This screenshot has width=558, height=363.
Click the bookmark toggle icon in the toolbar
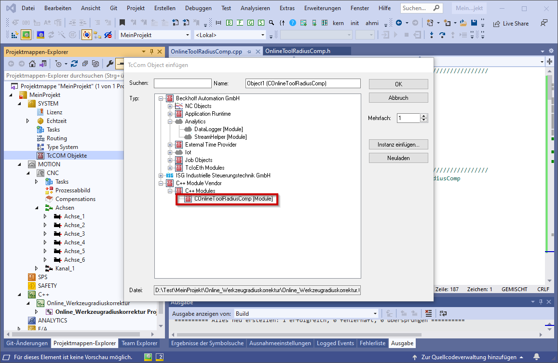coord(122,23)
